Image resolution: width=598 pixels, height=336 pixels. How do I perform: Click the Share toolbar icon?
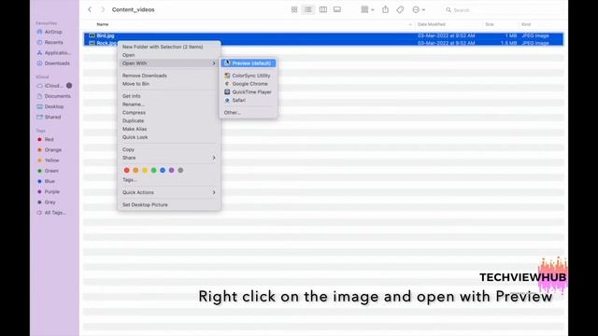(386, 9)
